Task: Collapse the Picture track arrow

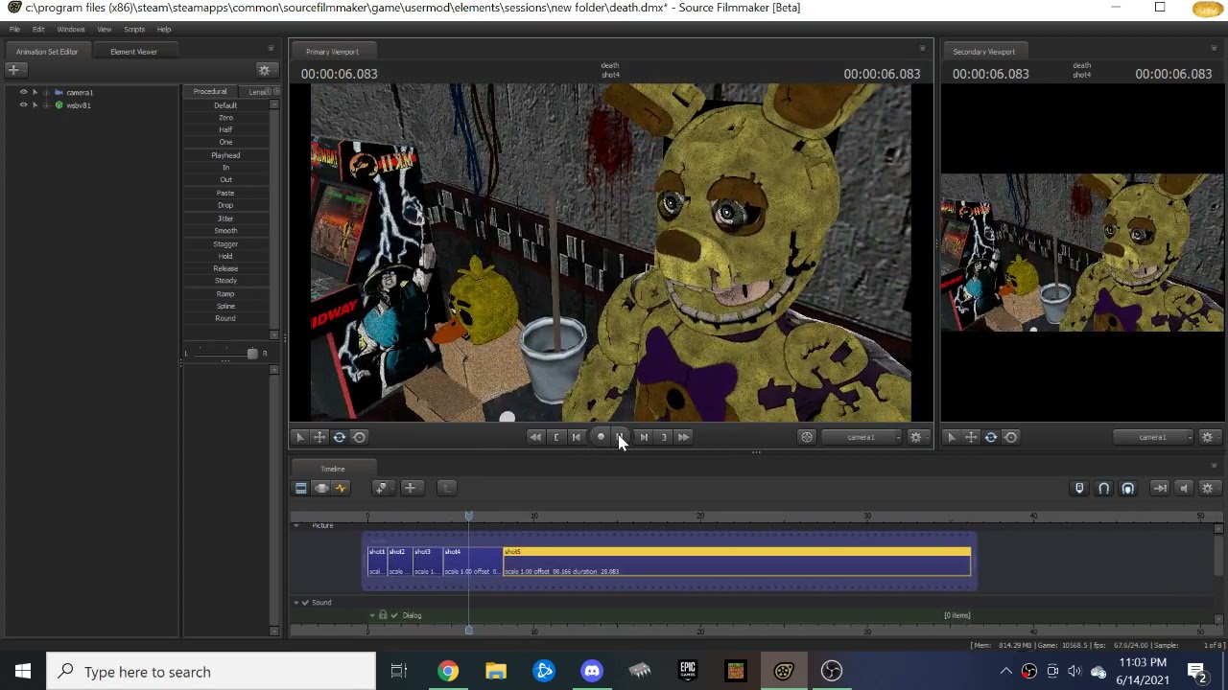Action: 295,525
